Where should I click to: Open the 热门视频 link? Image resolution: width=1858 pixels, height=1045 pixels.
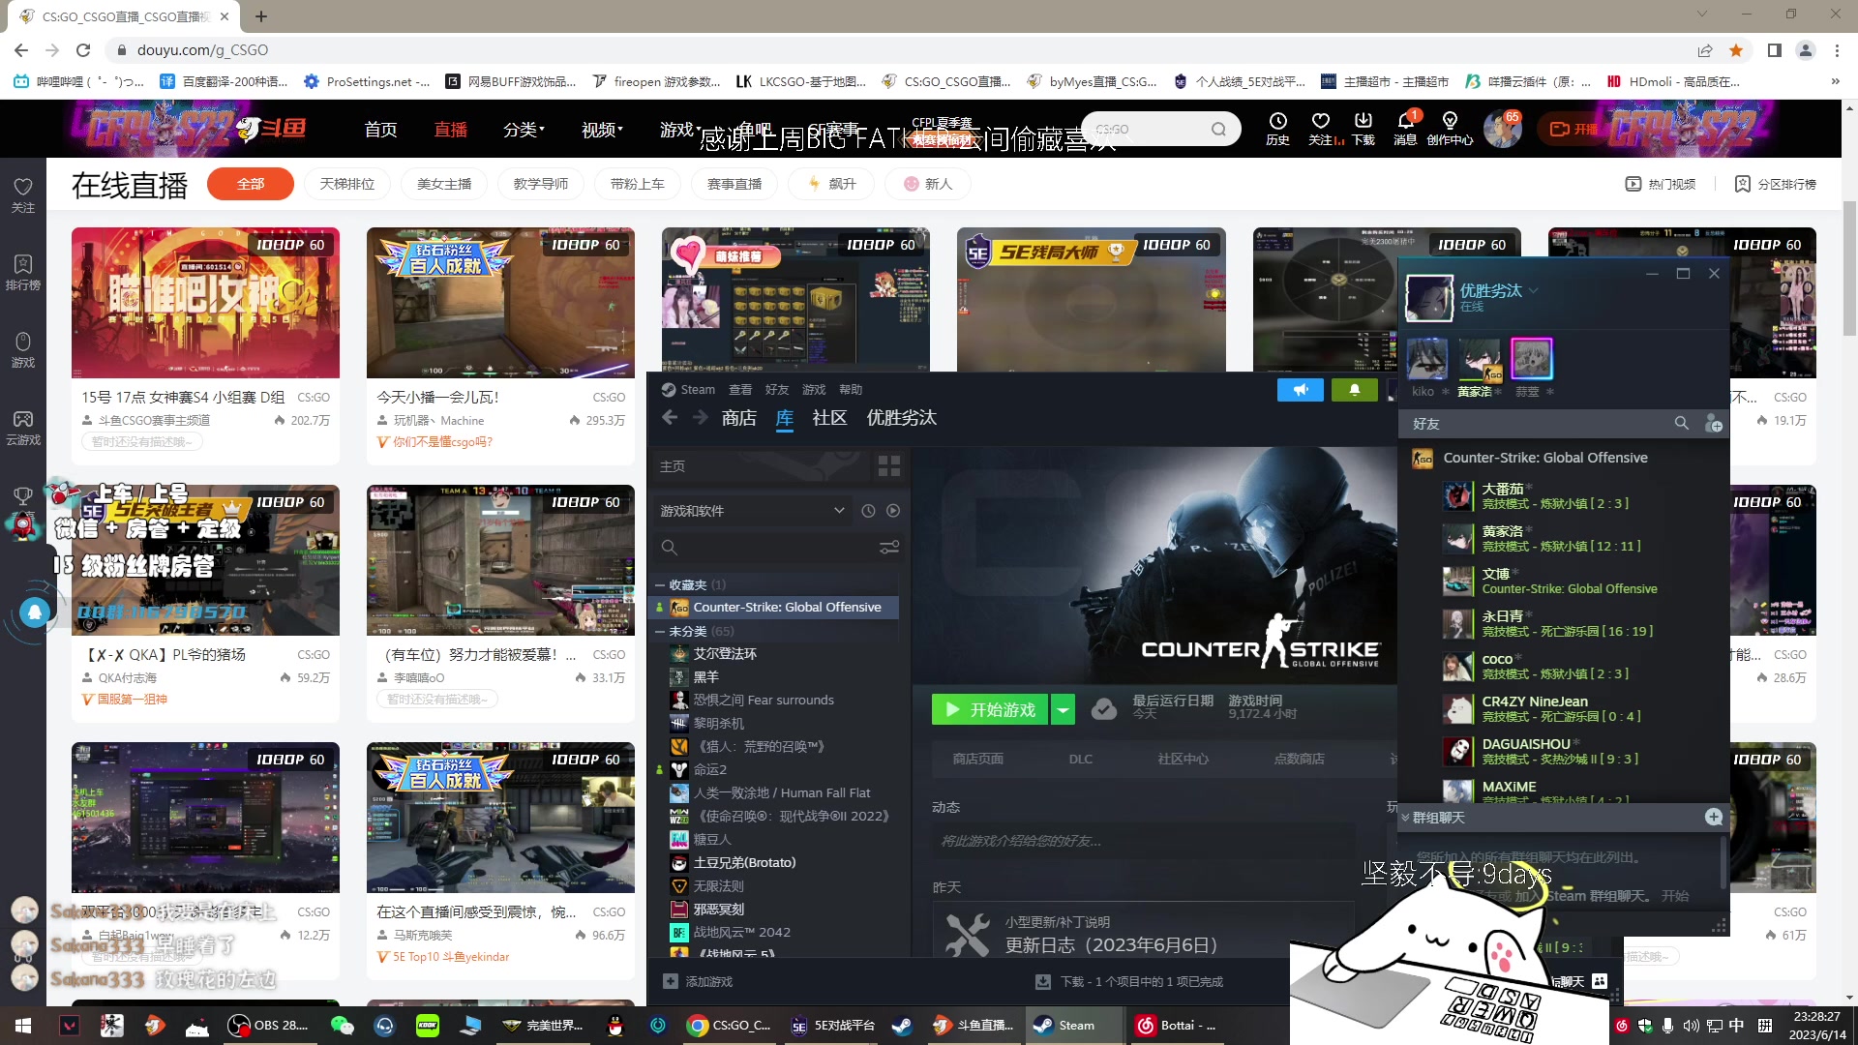1661,184
